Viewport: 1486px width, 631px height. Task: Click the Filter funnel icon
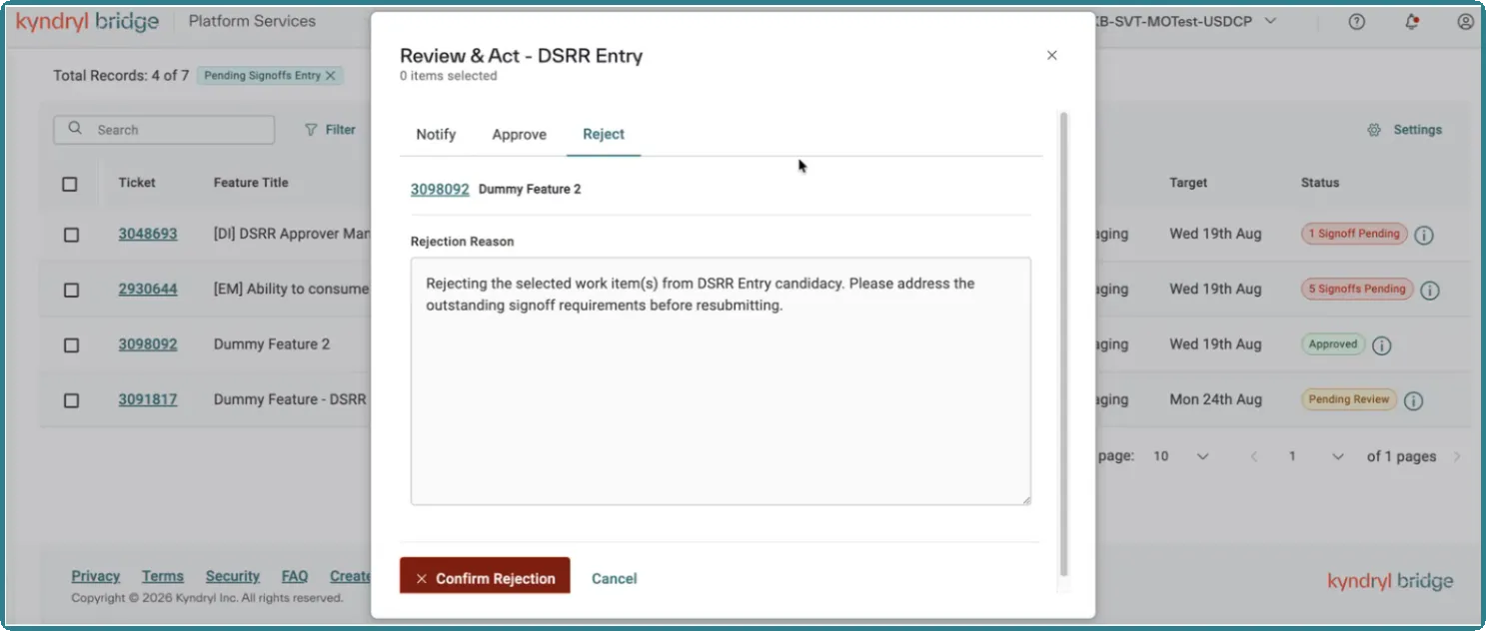pyautogui.click(x=311, y=130)
